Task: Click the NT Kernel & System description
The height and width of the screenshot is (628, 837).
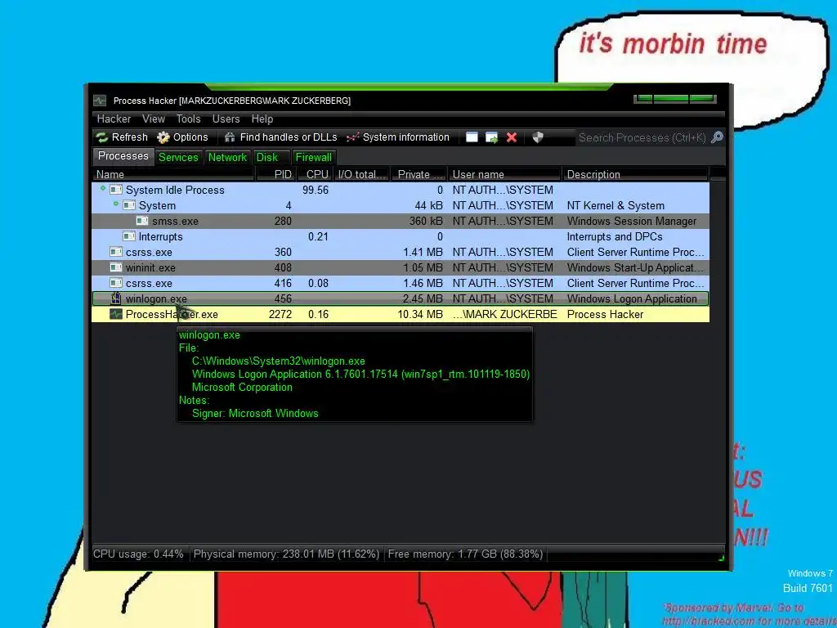Action: point(615,205)
